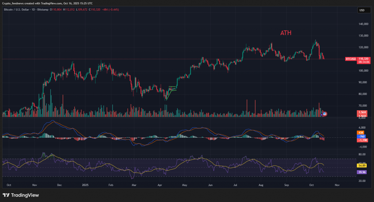Open the USD currency selector
Screen dimensions: 374x202
coord(364,10)
